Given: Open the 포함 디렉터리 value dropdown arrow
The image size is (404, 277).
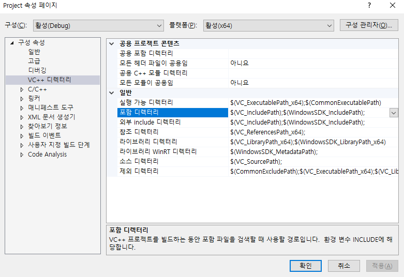Looking at the screenshot, I should point(394,113).
